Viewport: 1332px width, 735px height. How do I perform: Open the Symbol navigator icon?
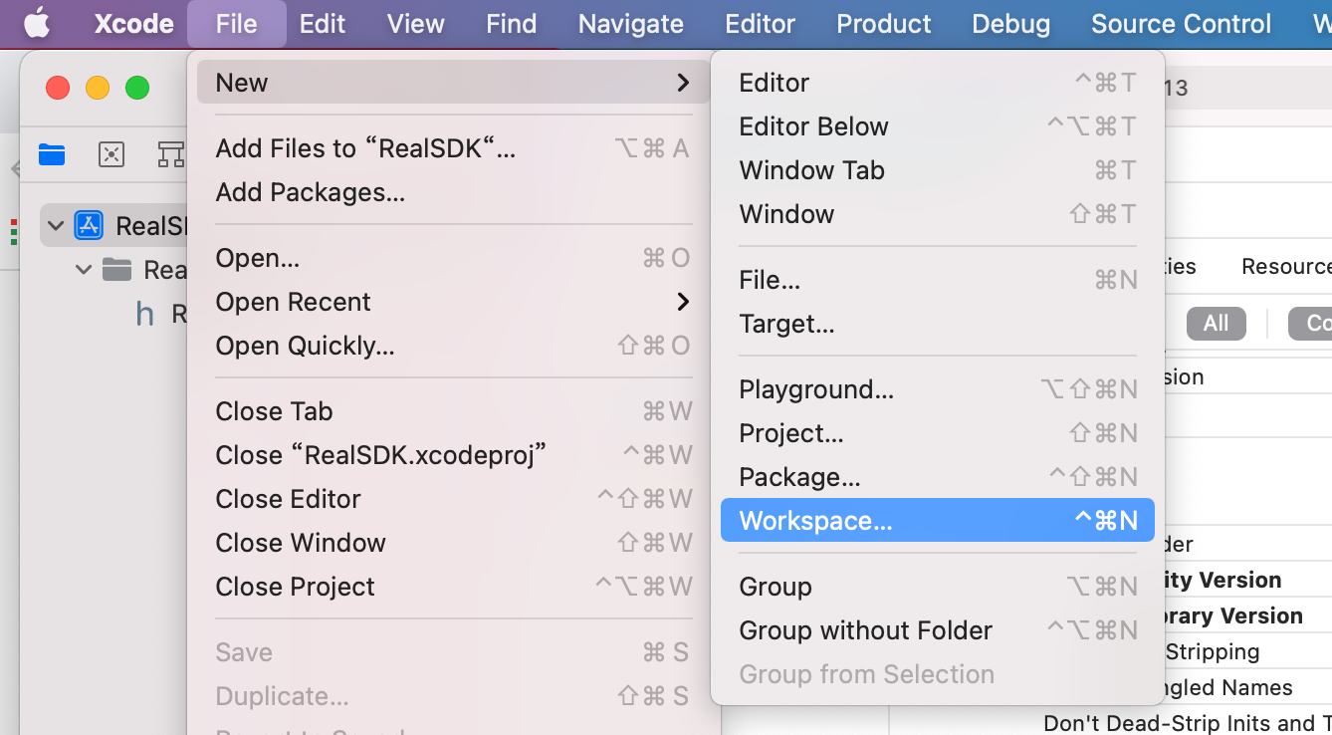[x=170, y=154]
